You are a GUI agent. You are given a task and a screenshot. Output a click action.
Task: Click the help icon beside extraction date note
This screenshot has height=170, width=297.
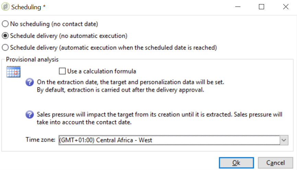pyautogui.click(x=30, y=83)
